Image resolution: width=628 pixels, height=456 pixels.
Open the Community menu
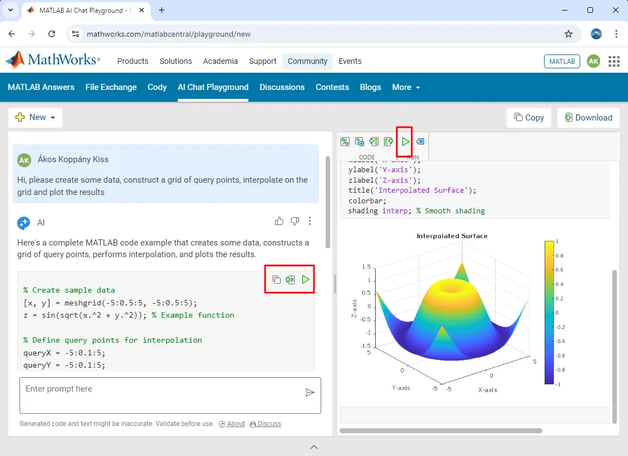(307, 61)
